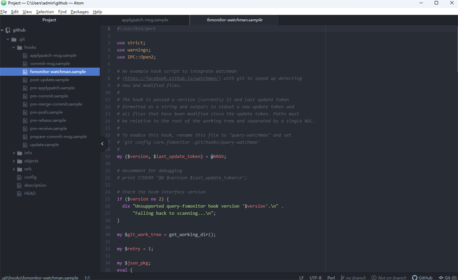
Task: Click the 'Not on branch' info icon
Action: (374, 278)
